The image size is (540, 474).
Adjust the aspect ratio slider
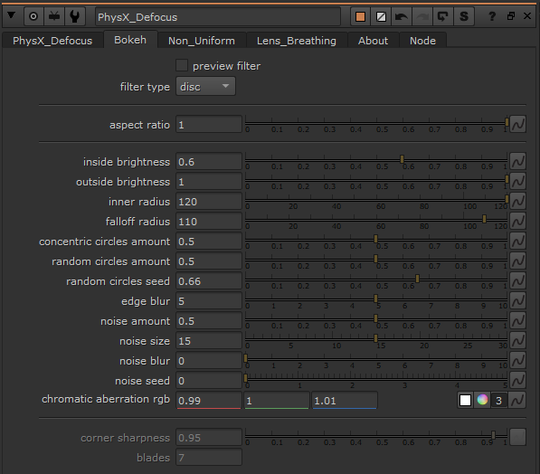[x=376, y=123]
